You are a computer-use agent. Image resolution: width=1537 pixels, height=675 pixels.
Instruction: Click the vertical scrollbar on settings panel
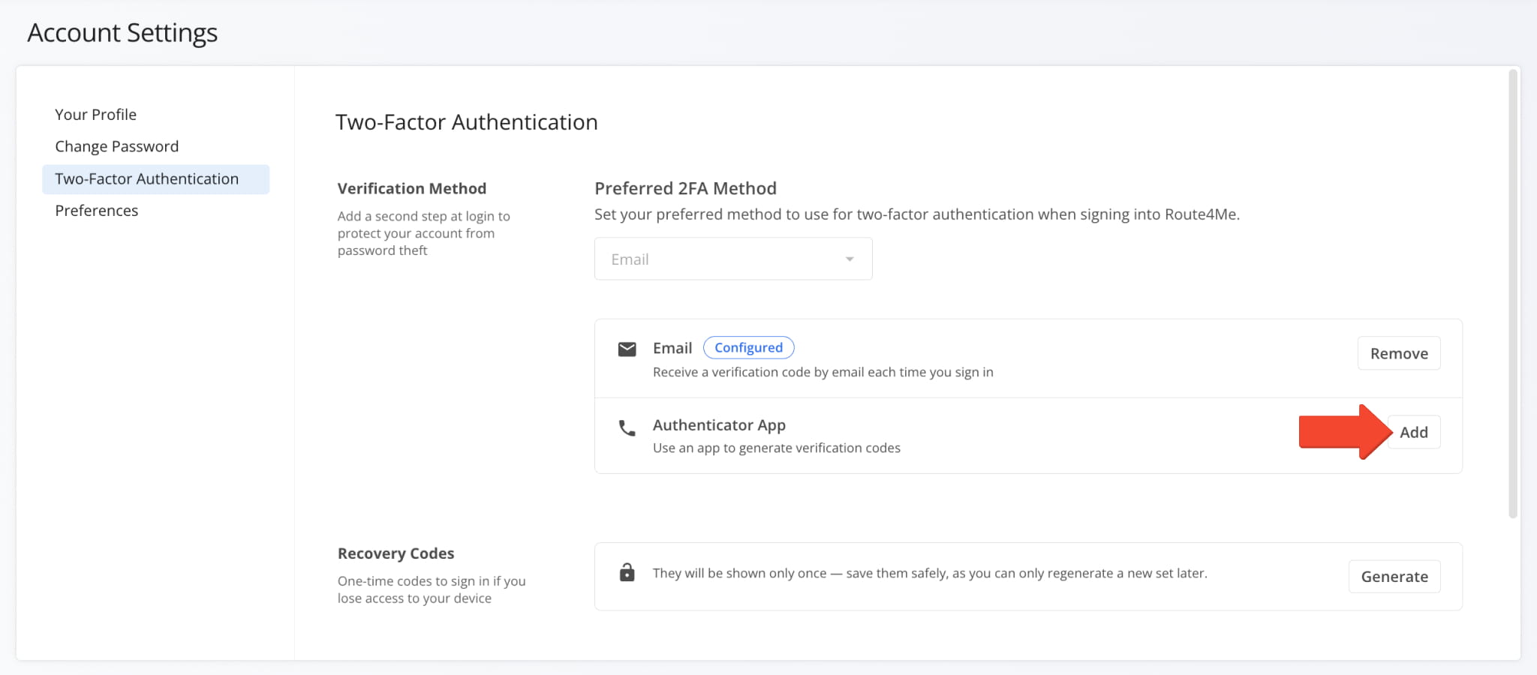1513,293
